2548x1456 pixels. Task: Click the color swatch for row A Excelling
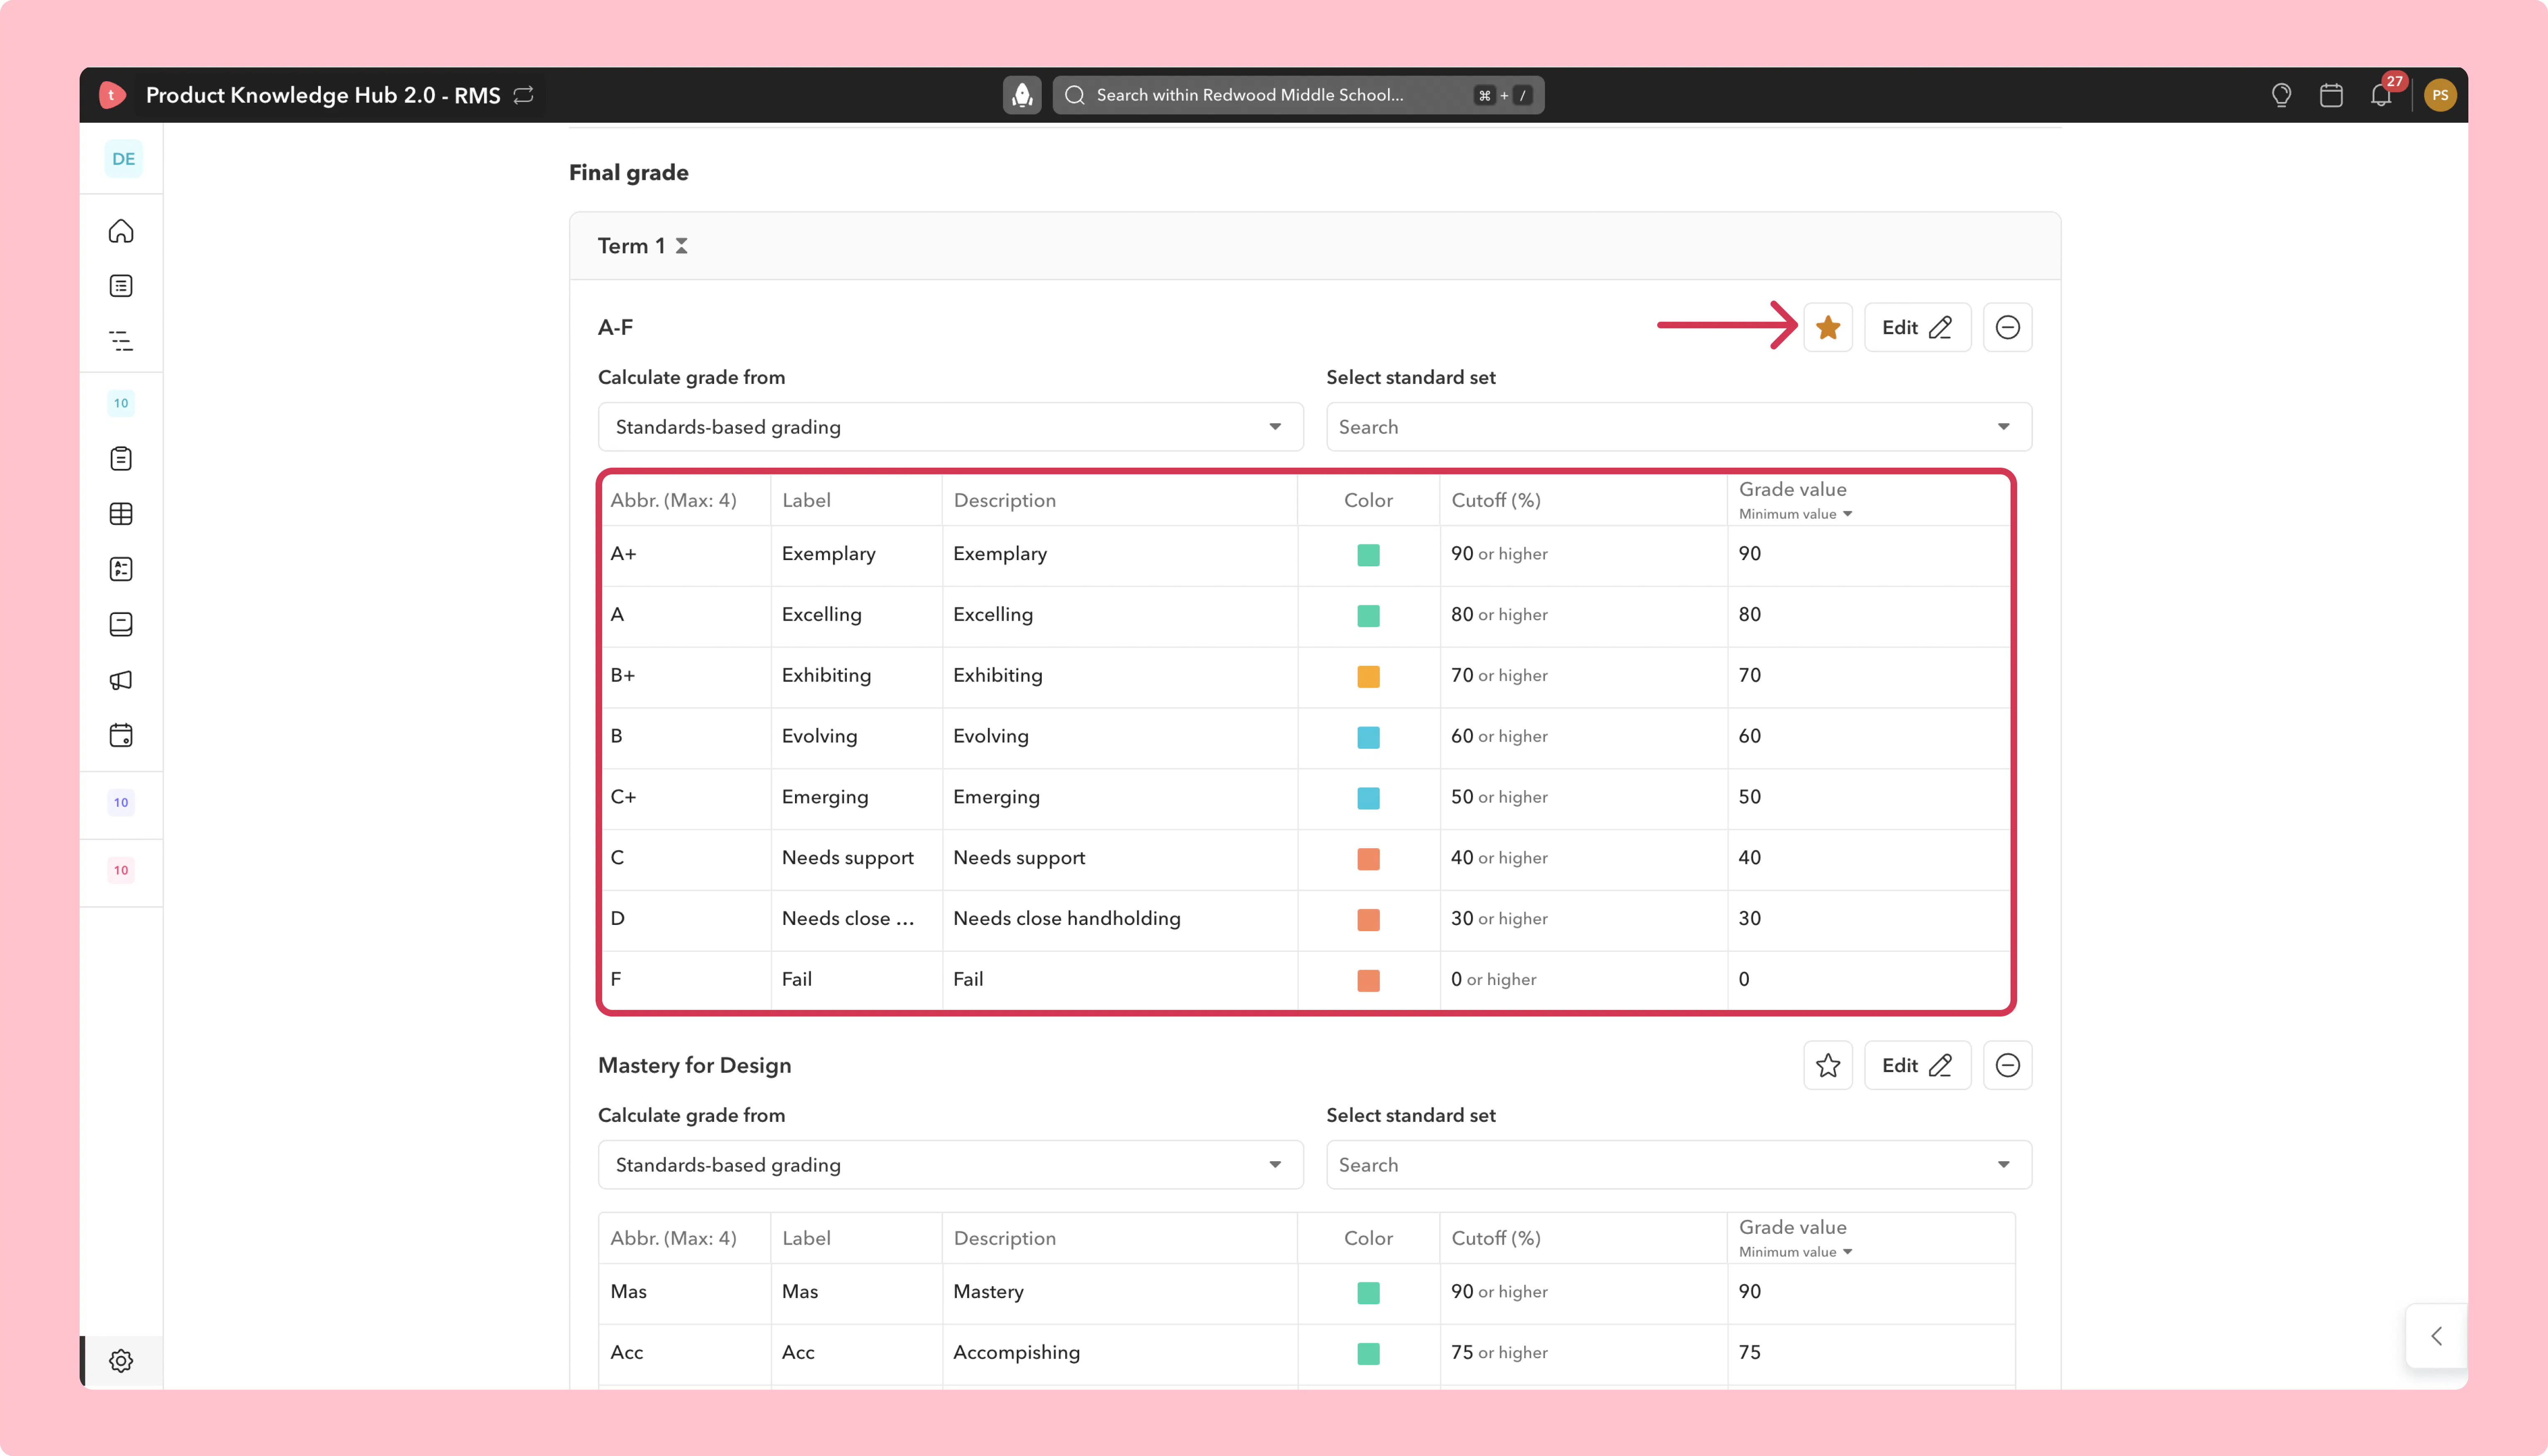[x=1368, y=616]
